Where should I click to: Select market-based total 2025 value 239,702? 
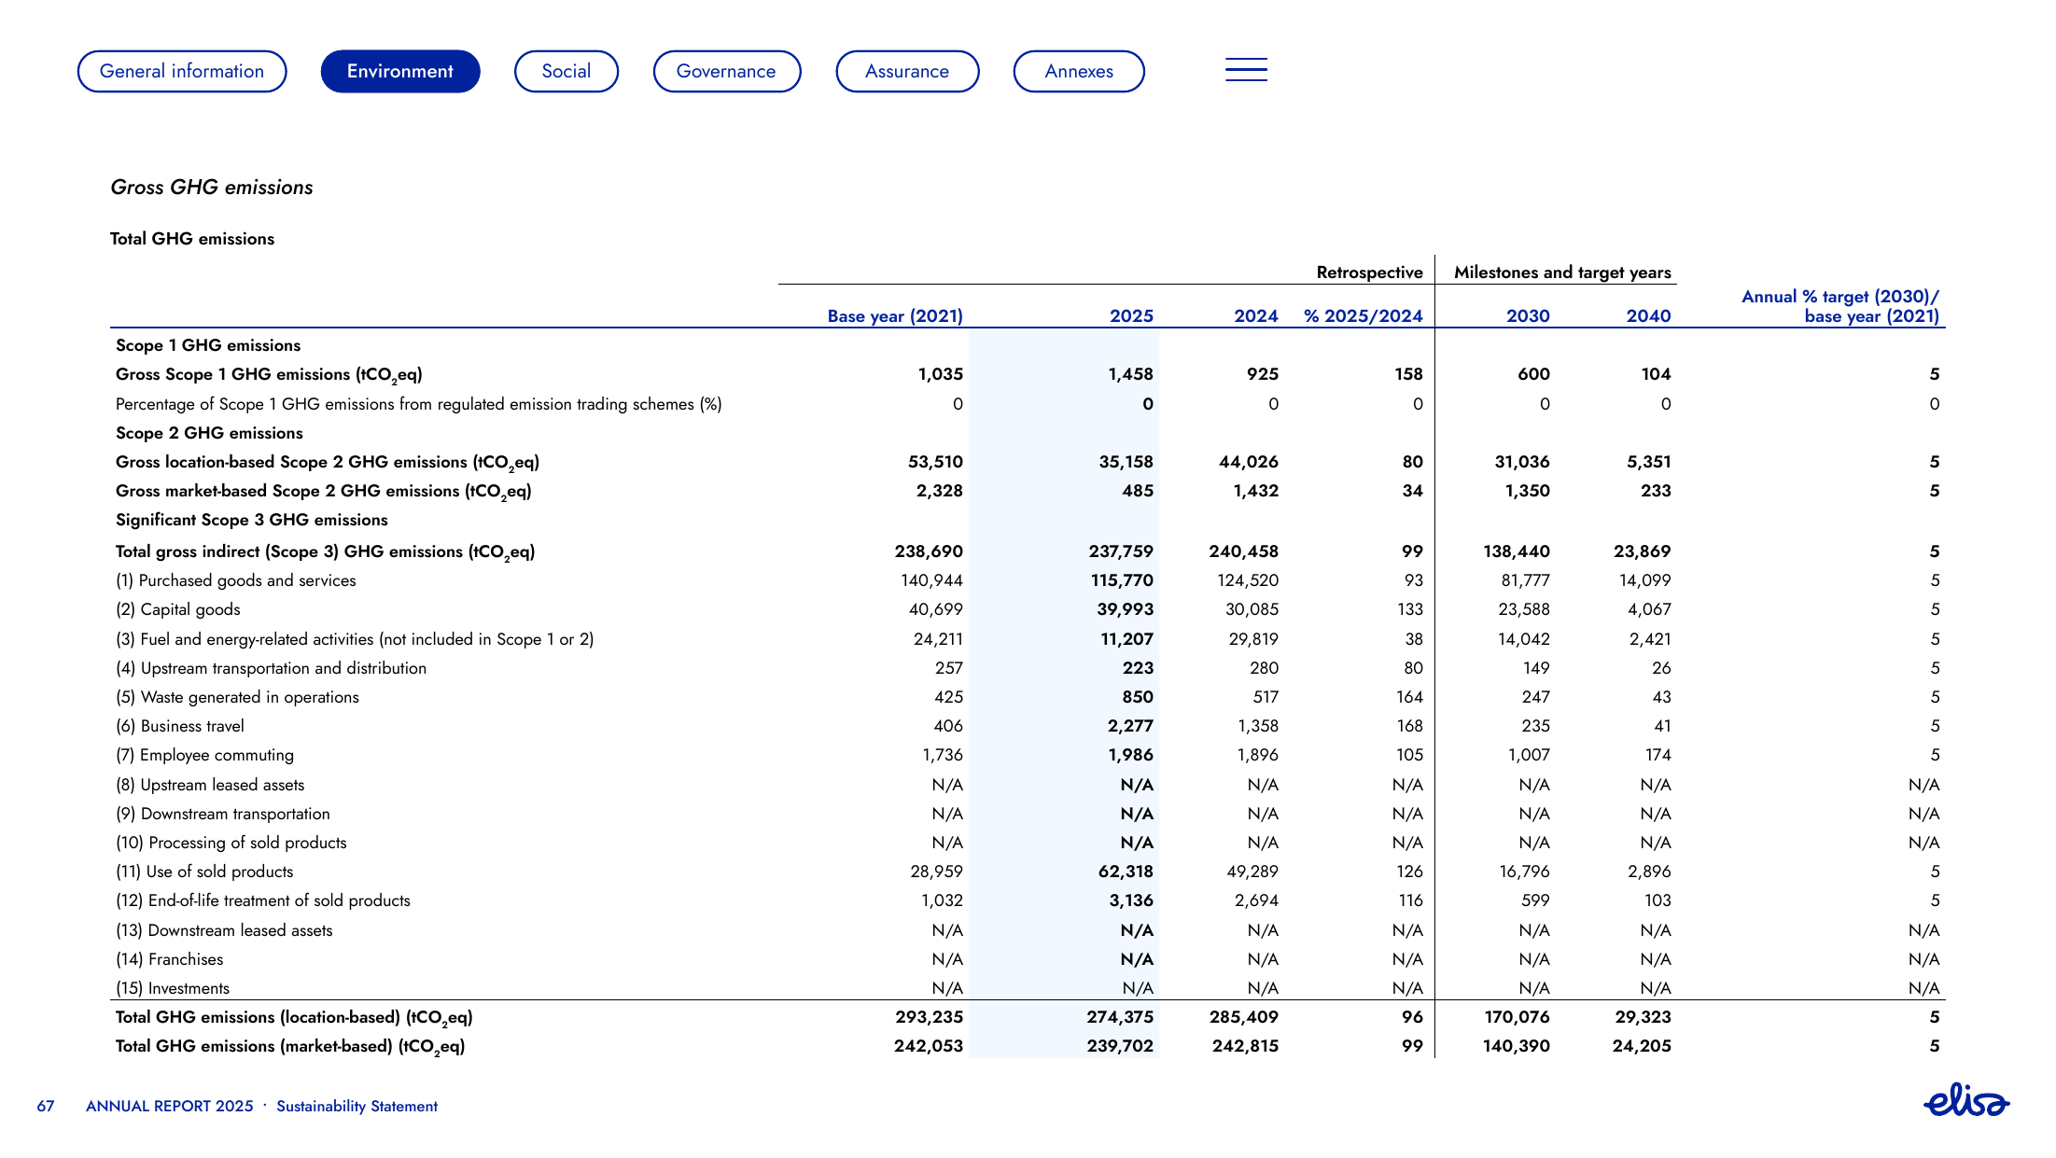1120,1046
